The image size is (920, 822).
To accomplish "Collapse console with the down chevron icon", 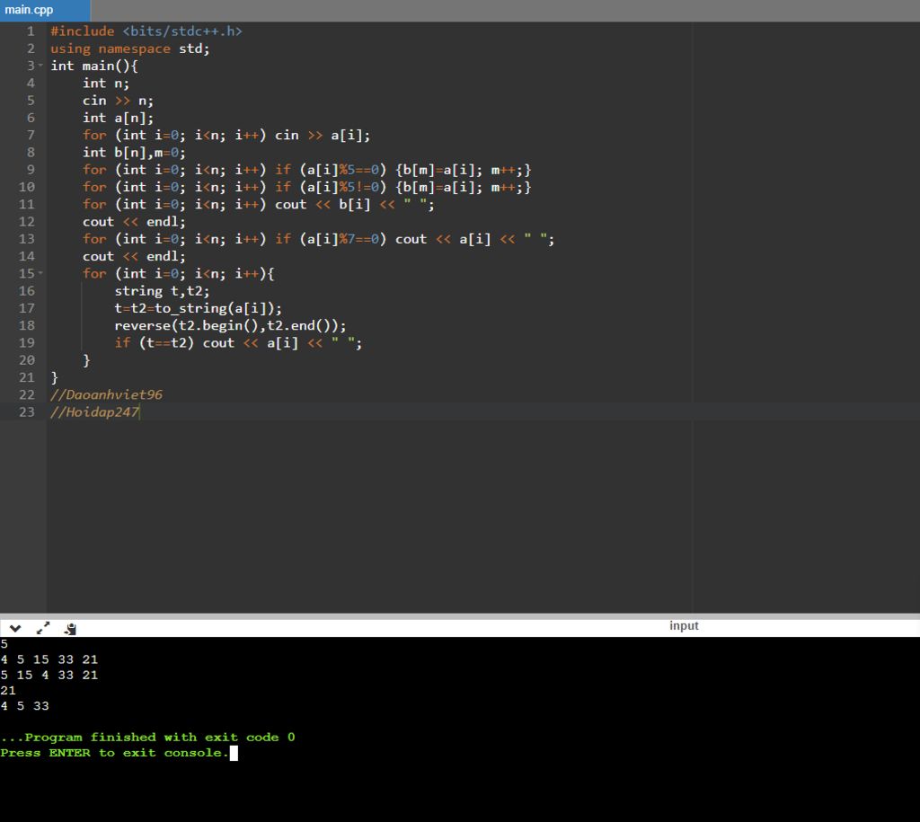I will [x=15, y=628].
